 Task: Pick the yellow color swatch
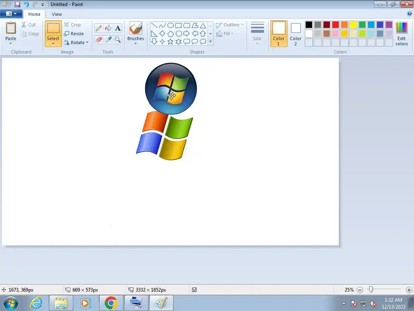(353, 25)
